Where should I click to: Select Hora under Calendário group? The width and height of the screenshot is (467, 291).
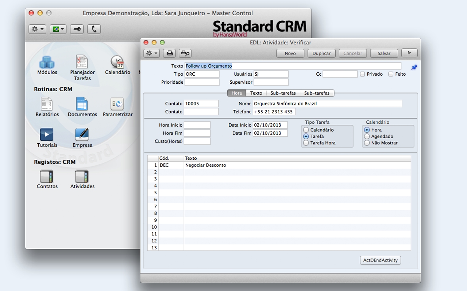(367, 130)
